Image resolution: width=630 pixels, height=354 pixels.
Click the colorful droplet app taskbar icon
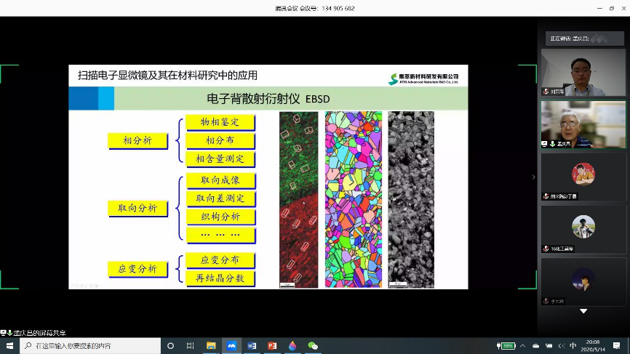pos(292,346)
